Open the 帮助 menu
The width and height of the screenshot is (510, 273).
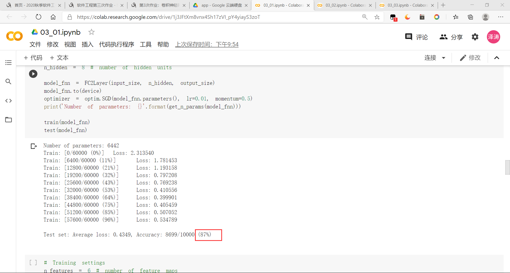coord(163,44)
